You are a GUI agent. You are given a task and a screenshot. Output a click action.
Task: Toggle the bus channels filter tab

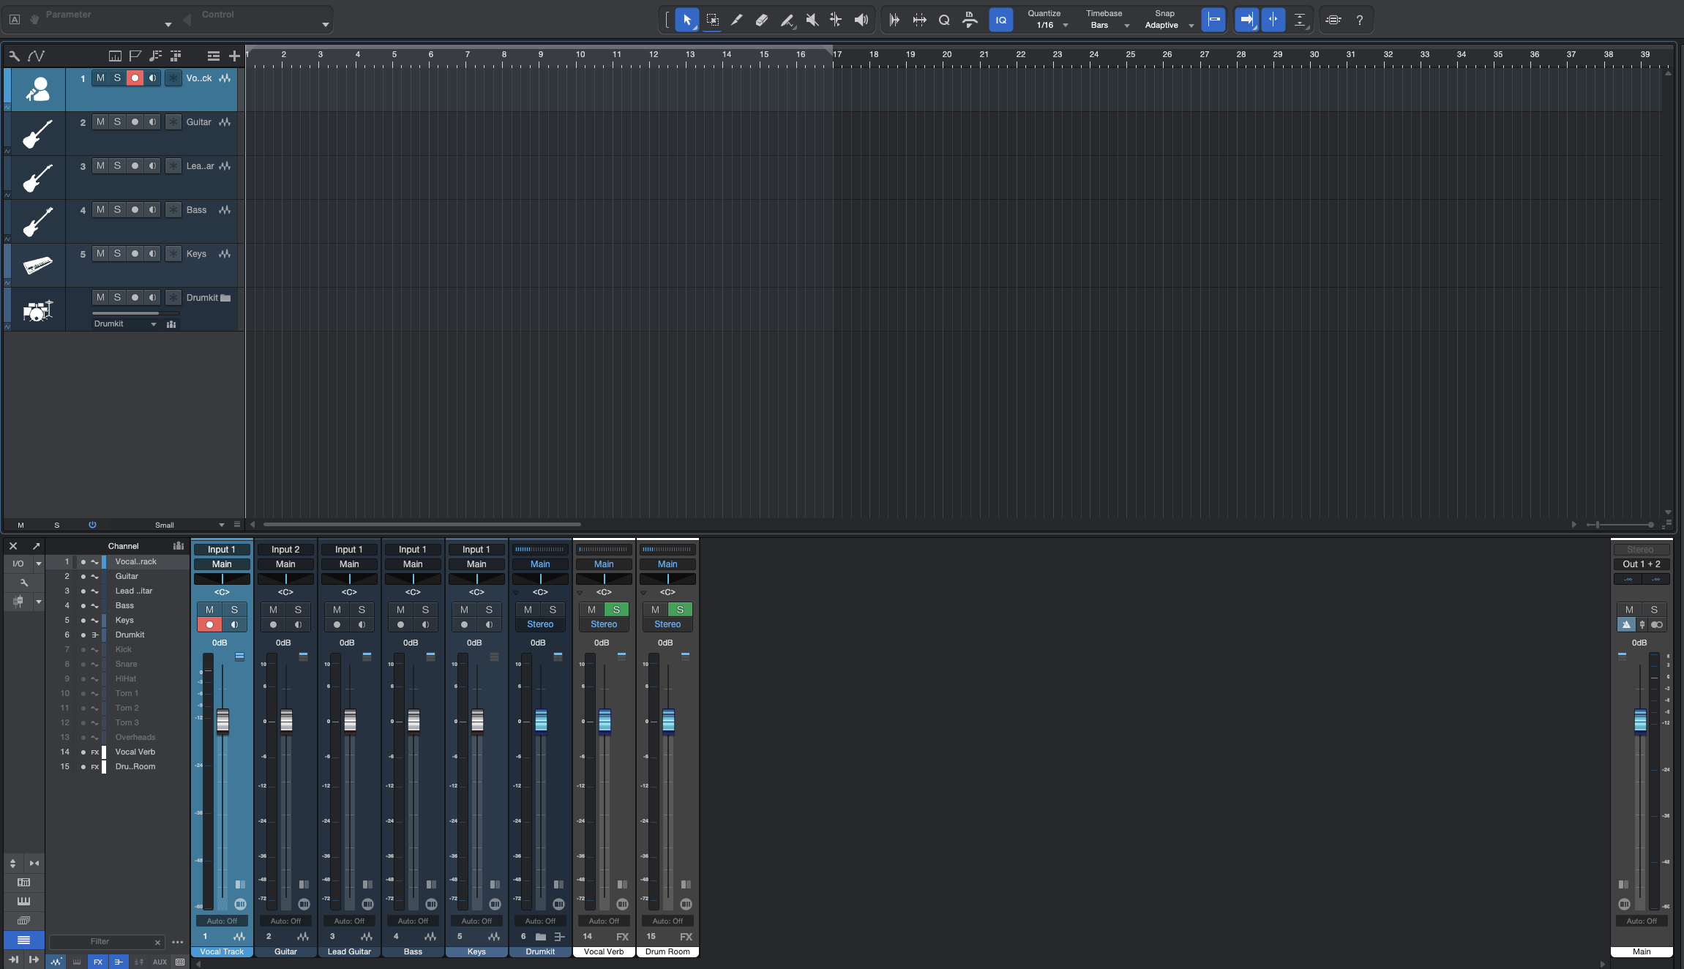[x=119, y=962]
